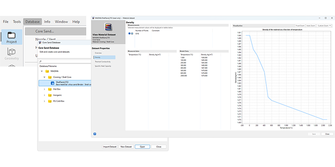Image resolution: width=335 pixels, height=167 pixels.
Task: Open the Tools menu
Action: (x=17, y=22)
